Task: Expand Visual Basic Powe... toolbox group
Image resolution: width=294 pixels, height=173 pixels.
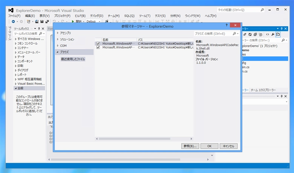Action: [16, 84]
